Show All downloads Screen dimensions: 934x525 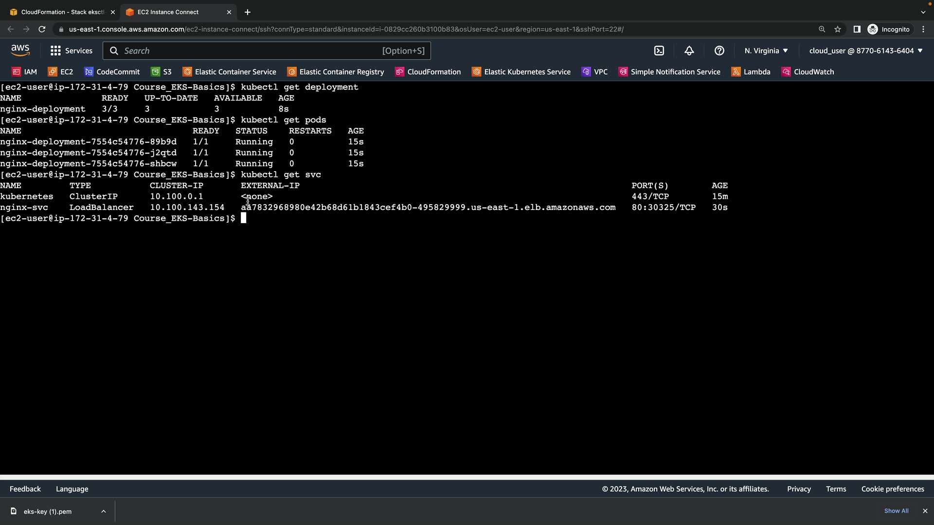896,511
